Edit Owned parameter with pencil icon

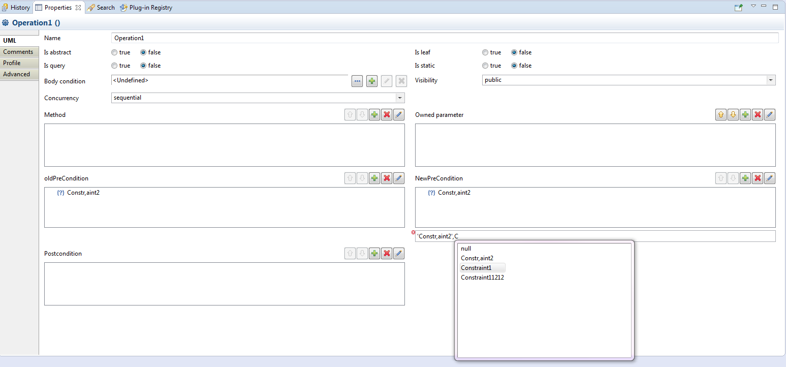770,115
